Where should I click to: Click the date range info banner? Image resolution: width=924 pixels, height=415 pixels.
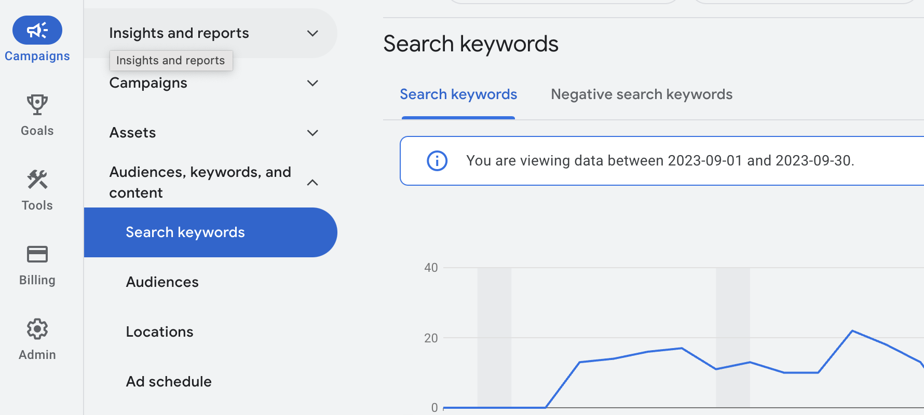pos(659,161)
